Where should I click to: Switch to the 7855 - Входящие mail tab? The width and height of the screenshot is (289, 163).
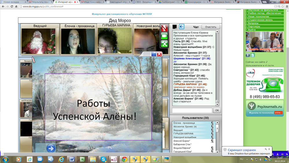144,2
